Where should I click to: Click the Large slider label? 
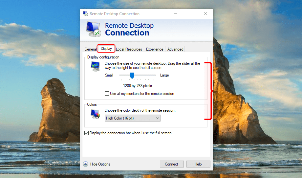[x=164, y=75]
